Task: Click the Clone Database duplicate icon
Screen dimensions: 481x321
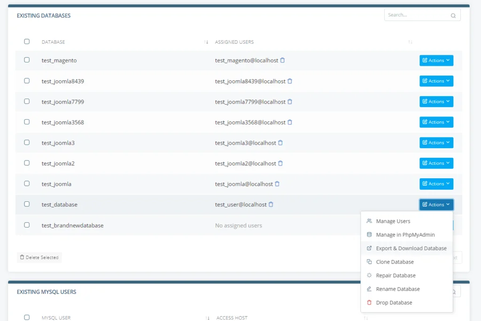Action: (369, 261)
